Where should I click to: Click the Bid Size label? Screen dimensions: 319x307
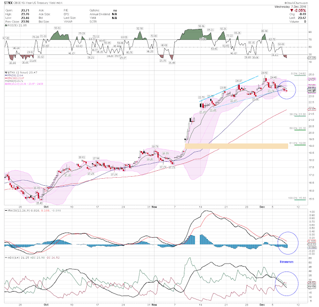pyautogui.click(x=44, y=21)
